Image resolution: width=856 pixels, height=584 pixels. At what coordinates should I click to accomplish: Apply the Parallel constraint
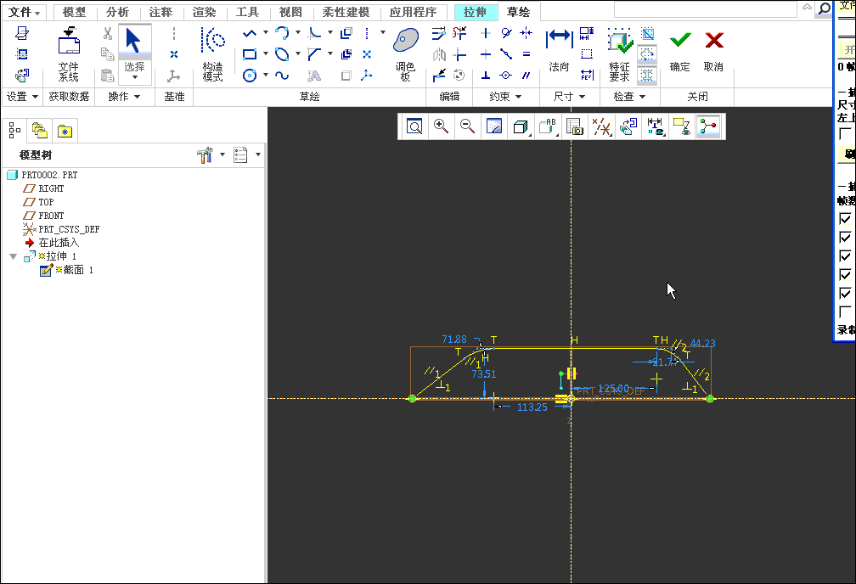tap(527, 76)
